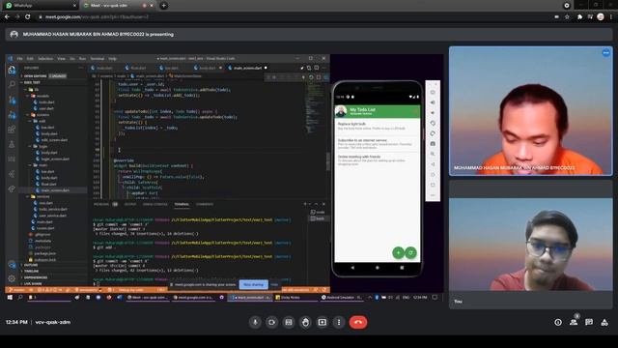
Task: Expand the OUTLINE section
Action: pyautogui.click(x=31, y=265)
